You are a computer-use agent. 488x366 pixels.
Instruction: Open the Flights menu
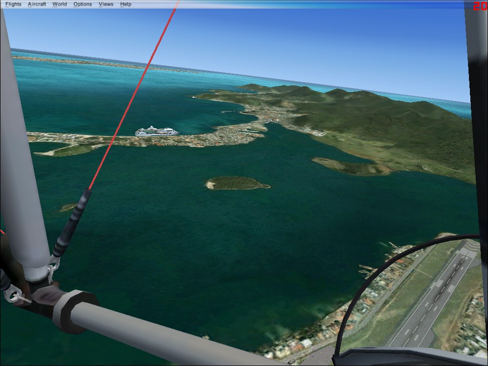coord(13,4)
